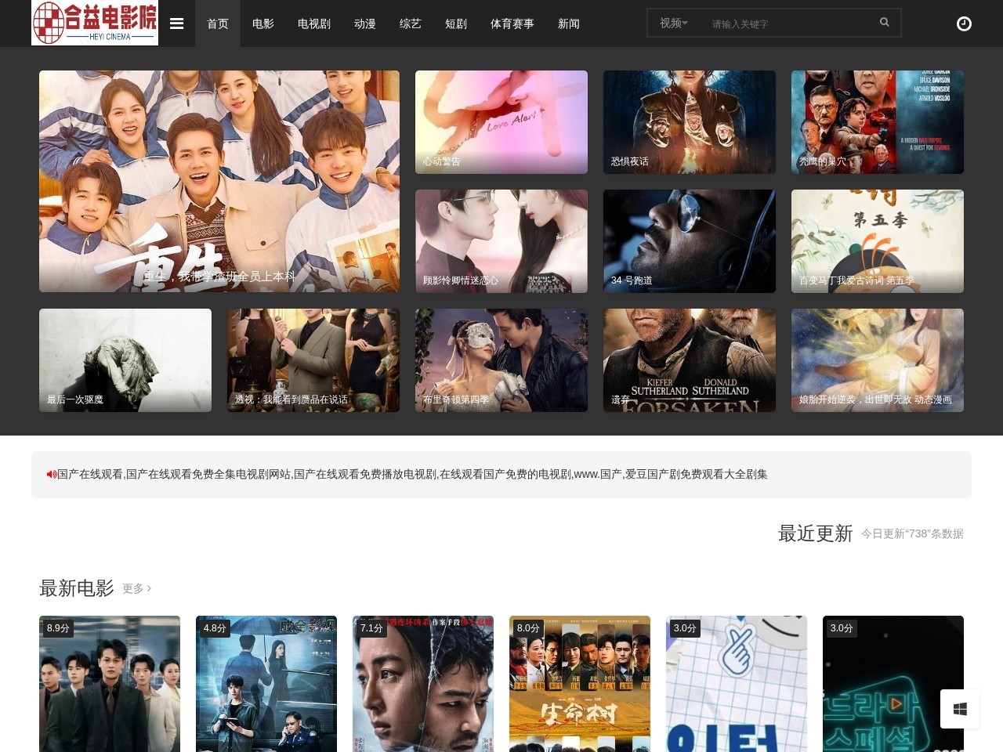Viewport: 1003px width, 752px height.
Task: Click the hamburger menu icon
Action: [176, 23]
